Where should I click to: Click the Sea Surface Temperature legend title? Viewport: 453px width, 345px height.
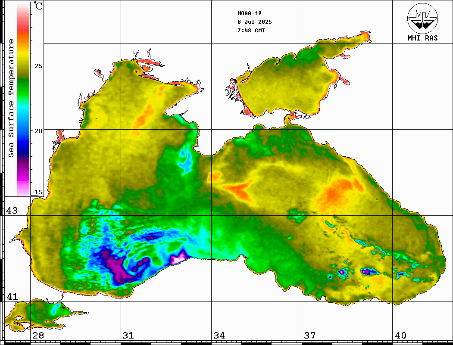11,98
